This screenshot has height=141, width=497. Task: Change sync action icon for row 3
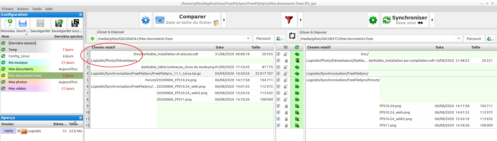coord(297,67)
